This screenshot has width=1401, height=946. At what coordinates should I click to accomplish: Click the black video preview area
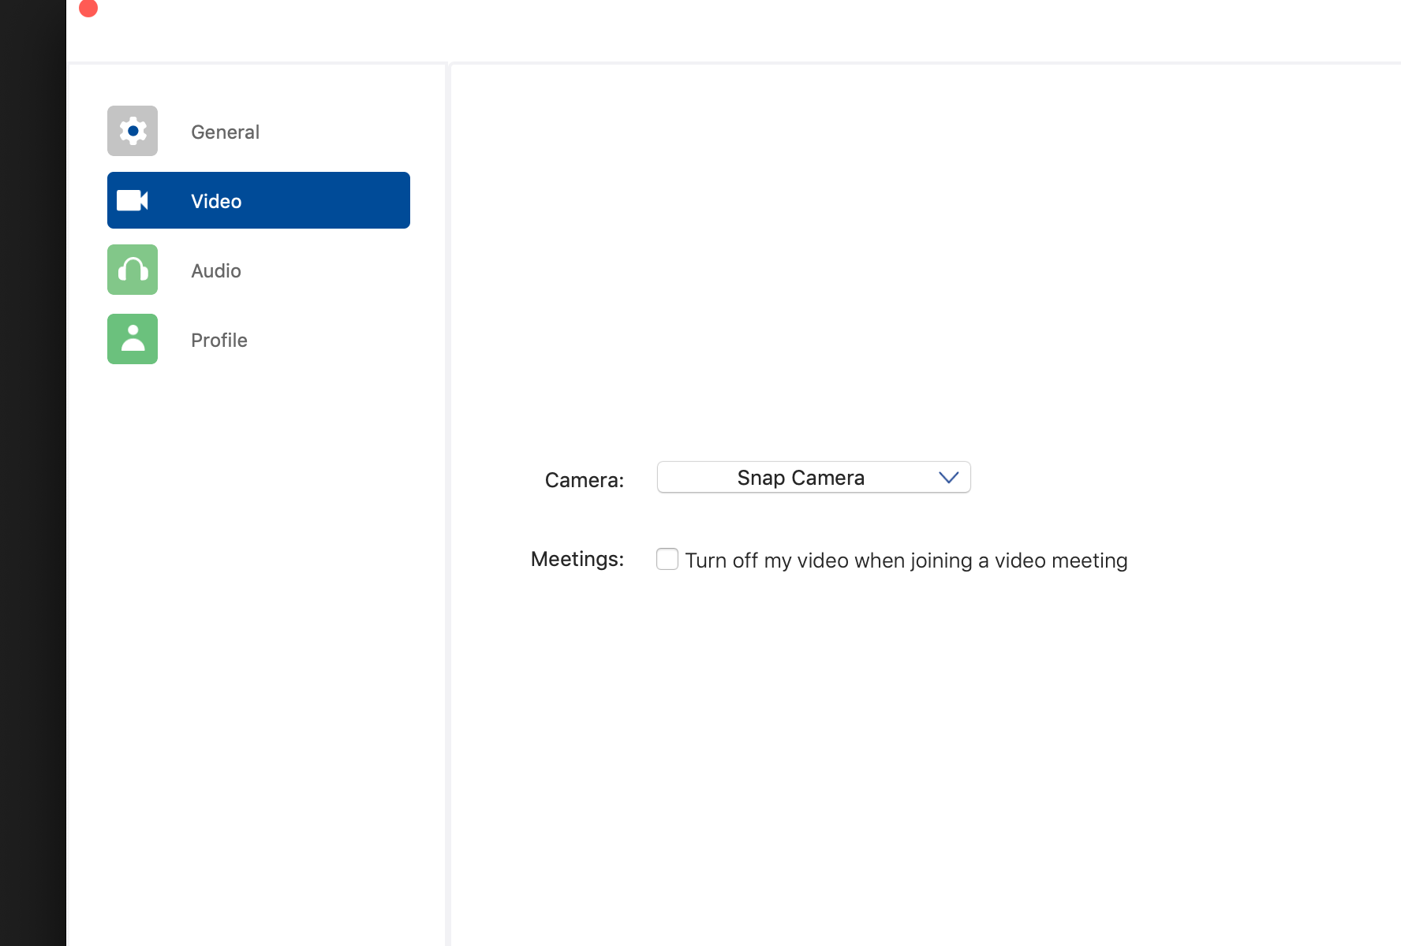pyautogui.click(x=927, y=244)
